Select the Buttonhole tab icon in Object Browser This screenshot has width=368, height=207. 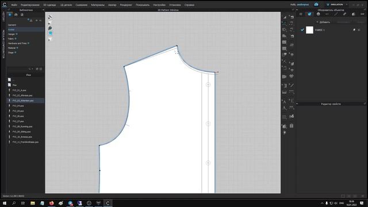pos(327,14)
